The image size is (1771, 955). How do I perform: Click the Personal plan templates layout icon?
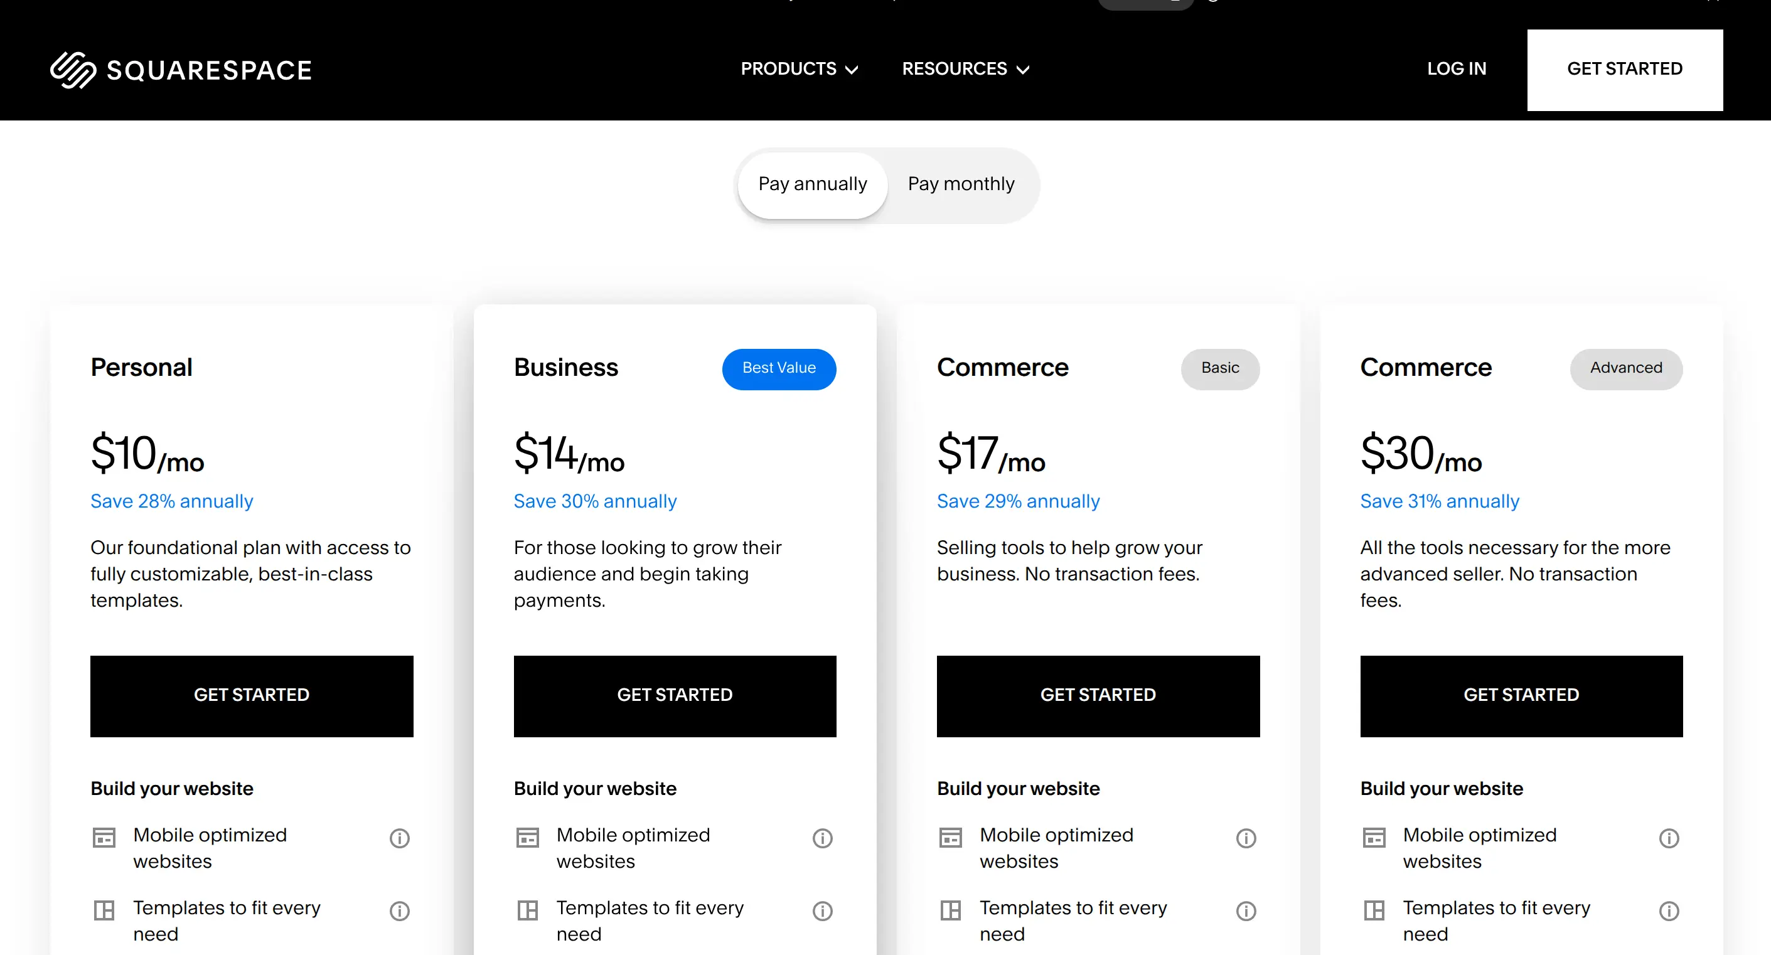(104, 910)
